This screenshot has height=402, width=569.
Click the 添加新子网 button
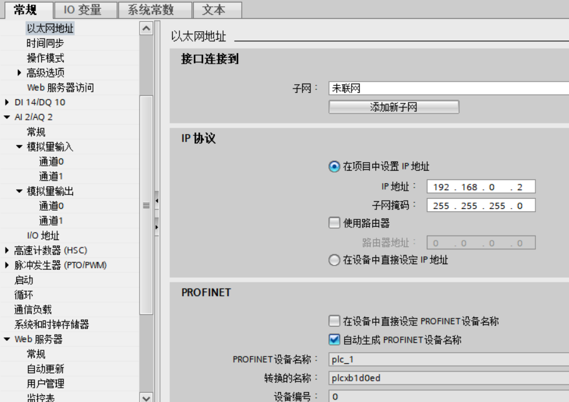coord(393,107)
